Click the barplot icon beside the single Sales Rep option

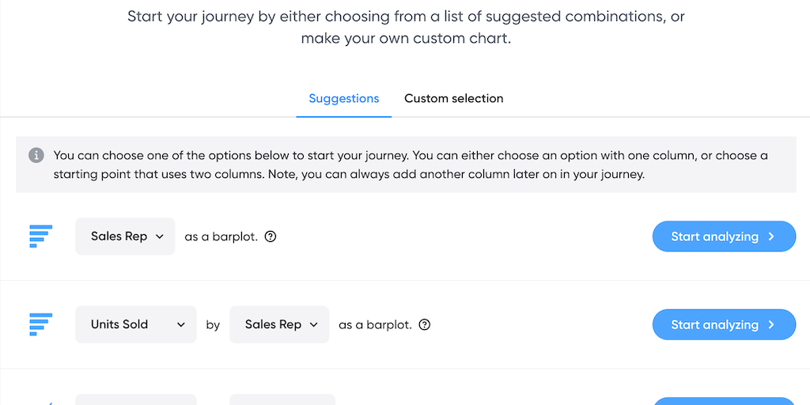40,237
